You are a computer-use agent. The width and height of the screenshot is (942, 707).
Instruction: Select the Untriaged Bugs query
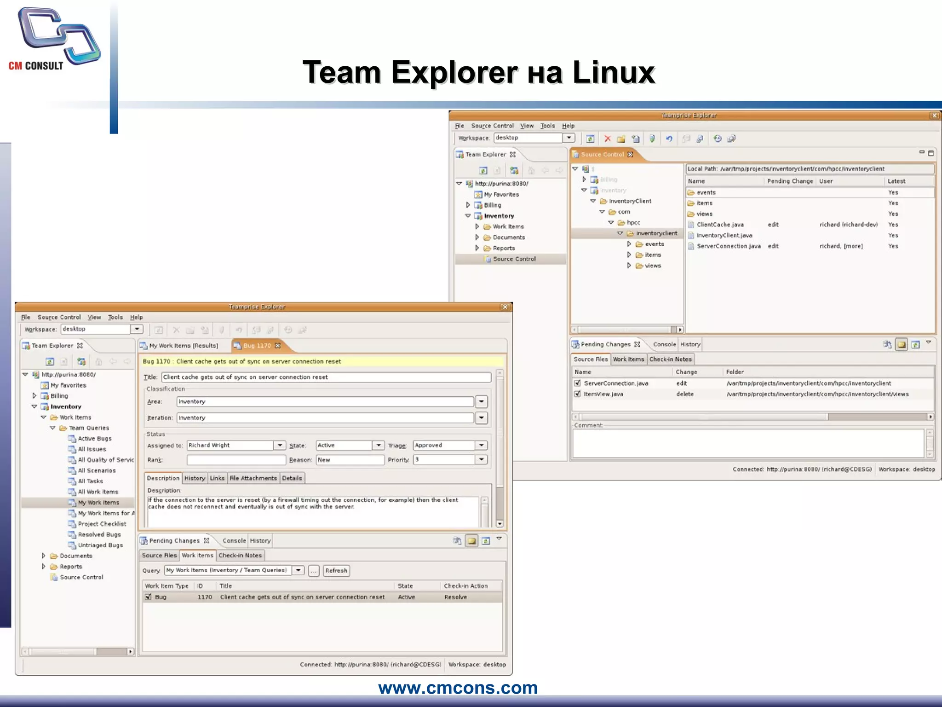[x=100, y=545]
